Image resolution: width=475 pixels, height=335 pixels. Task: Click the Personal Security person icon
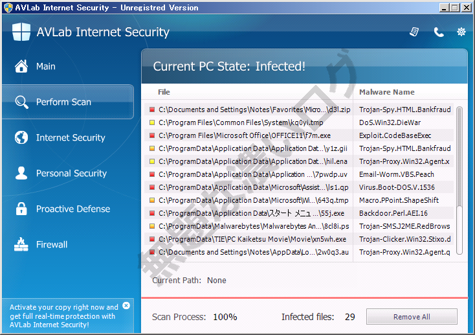click(x=21, y=173)
